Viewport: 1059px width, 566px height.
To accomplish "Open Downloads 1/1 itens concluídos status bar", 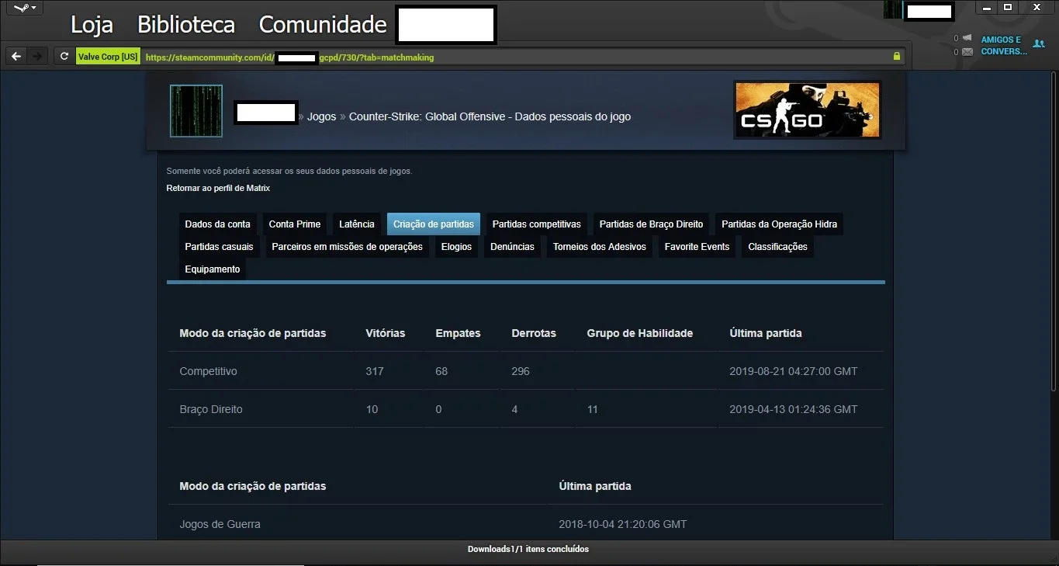I will tap(528, 549).
